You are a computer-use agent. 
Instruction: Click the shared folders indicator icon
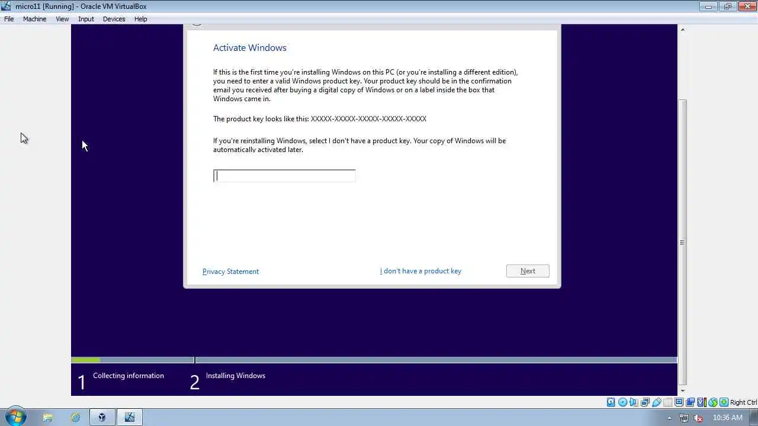[668, 402]
